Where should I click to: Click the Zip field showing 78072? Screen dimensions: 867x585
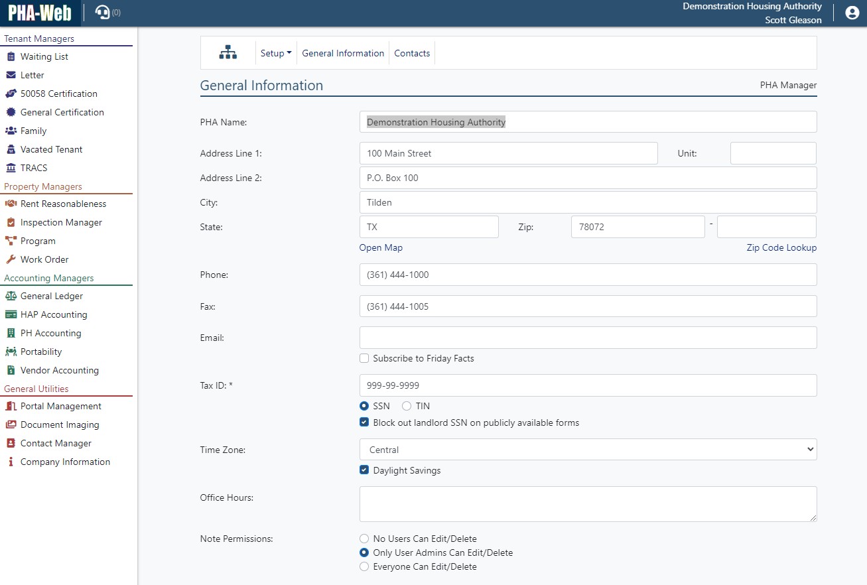click(x=638, y=227)
